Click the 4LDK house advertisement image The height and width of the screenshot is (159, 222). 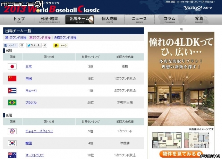click(x=181, y=79)
